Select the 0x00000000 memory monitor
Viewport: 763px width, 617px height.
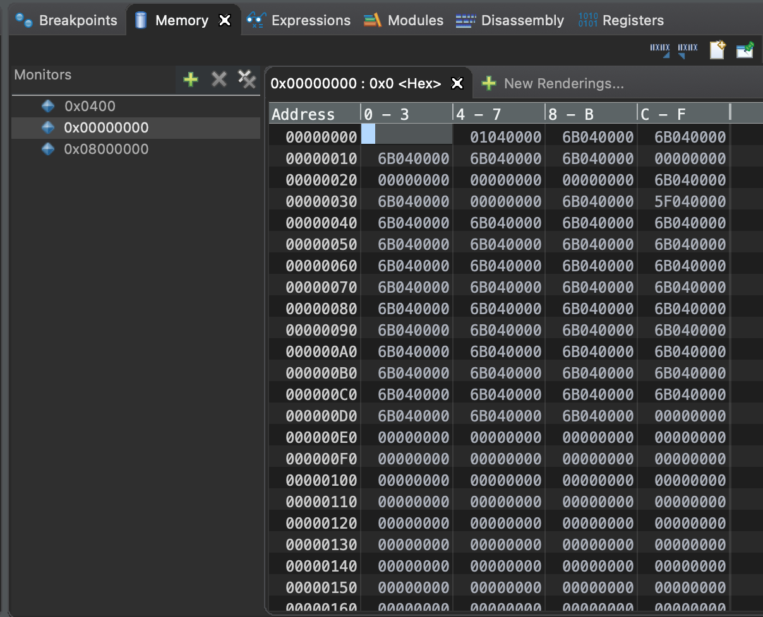(x=136, y=127)
